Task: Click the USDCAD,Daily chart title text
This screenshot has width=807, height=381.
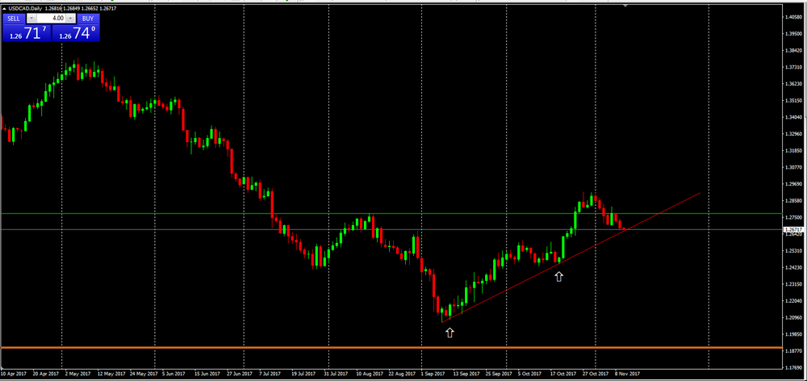Action: [x=25, y=9]
